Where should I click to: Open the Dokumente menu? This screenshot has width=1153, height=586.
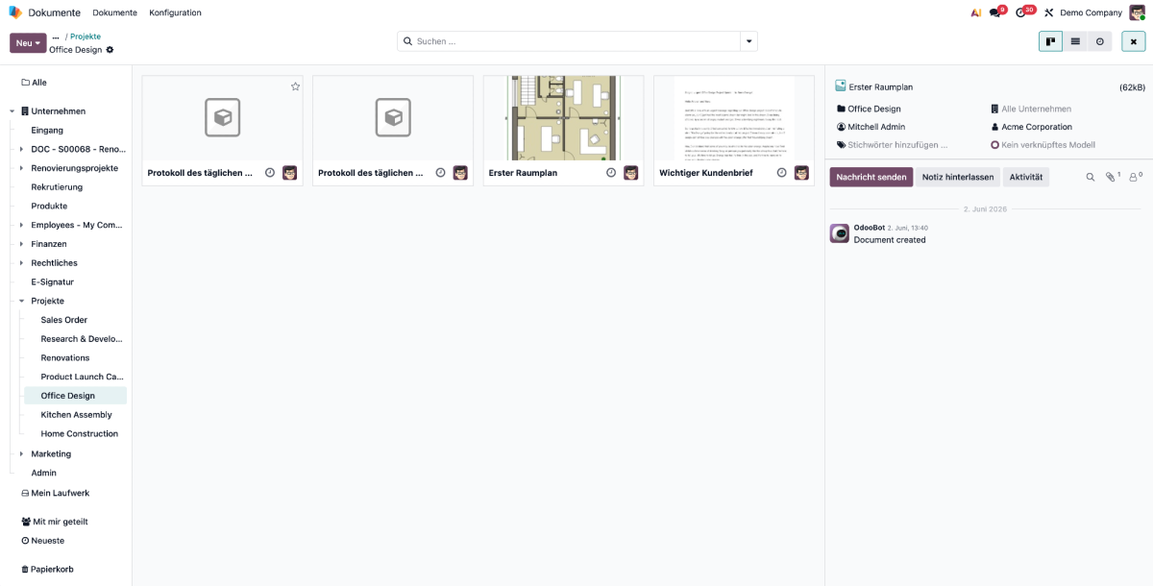114,12
